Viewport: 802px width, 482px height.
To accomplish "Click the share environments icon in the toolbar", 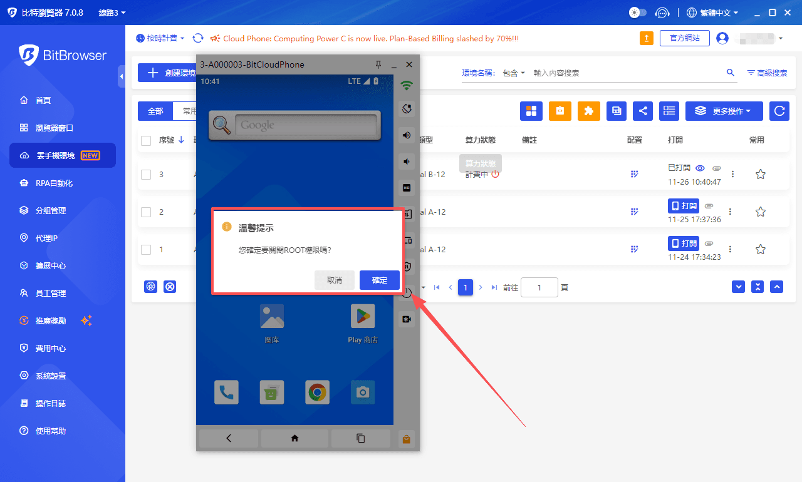I will point(642,111).
